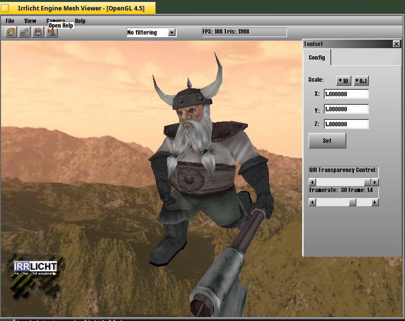Viewport: 405px width, 321px height.
Task: Open the Help menu
Action: [x=80, y=21]
